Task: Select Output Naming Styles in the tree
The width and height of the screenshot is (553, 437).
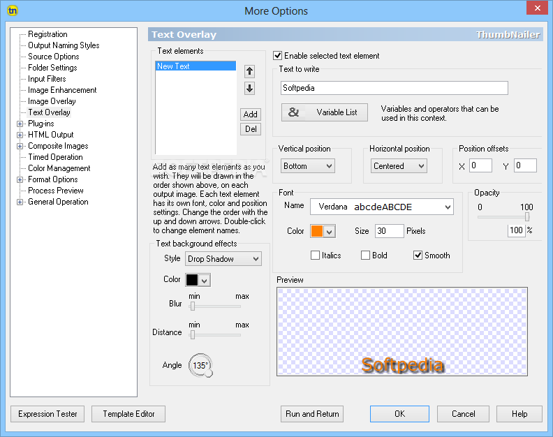Action: pos(64,45)
